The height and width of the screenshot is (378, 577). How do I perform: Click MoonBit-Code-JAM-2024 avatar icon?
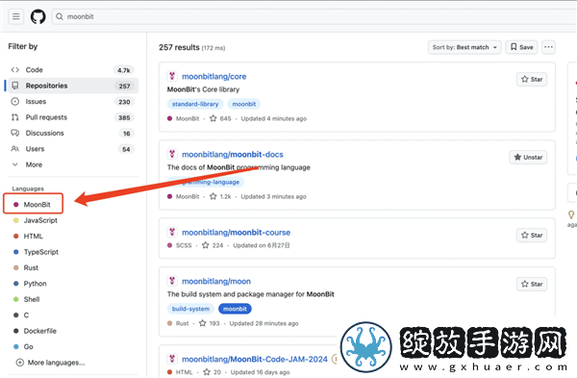(172, 359)
